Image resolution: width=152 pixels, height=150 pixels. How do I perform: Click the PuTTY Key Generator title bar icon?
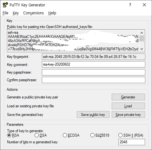click(5, 5)
